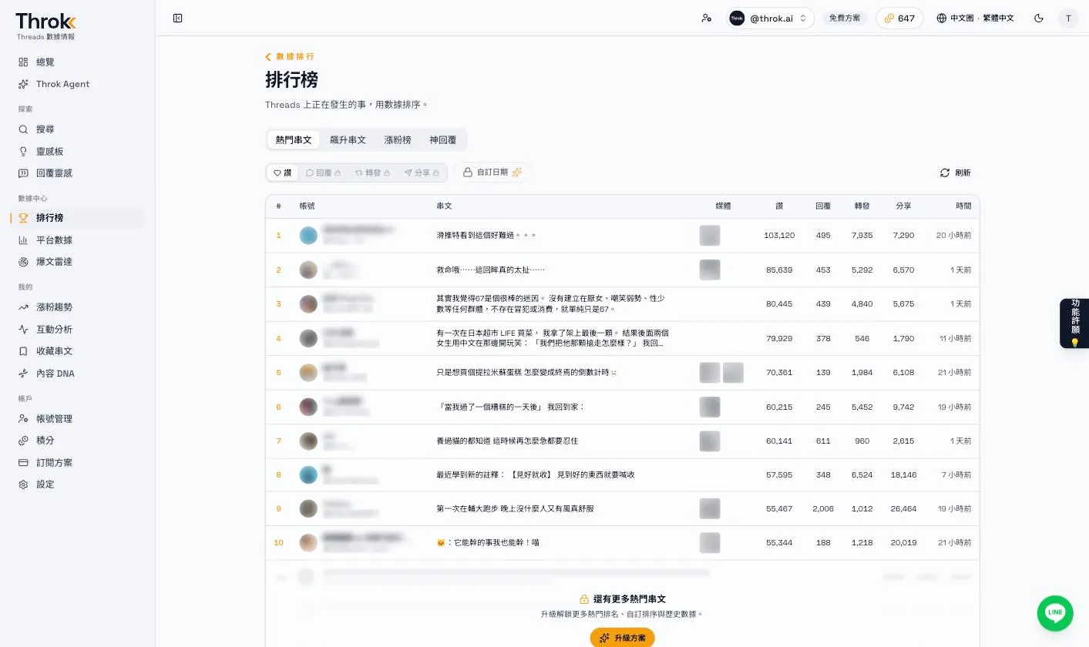Click the 時間 column header
The image size is (1089, 647).
[963, 206]
